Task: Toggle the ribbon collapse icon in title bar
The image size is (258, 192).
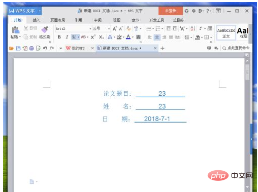Action: tap(218, 11)
